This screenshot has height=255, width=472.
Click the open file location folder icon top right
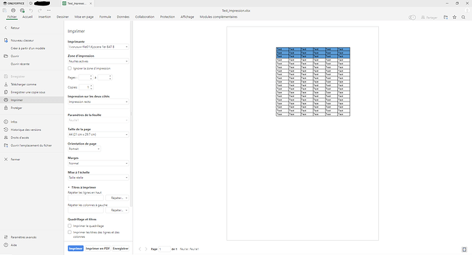[x=445, y=18]
